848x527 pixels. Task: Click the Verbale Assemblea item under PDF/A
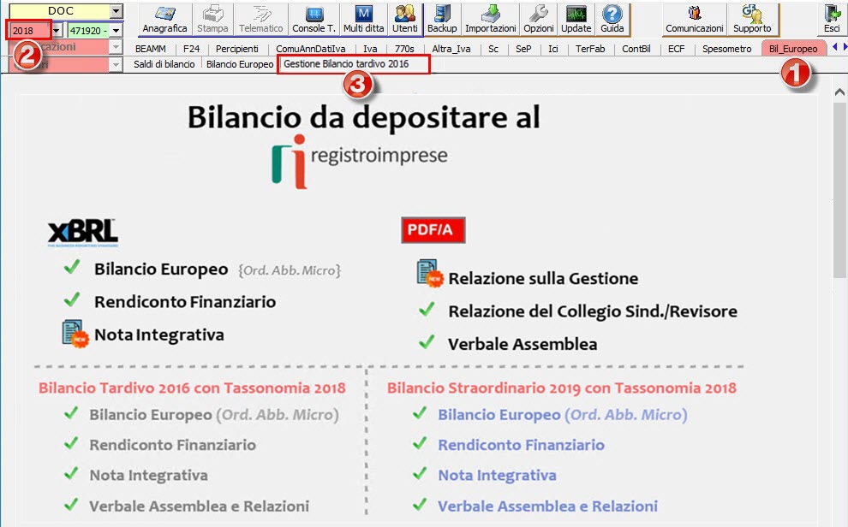click(x=523, y=345)
